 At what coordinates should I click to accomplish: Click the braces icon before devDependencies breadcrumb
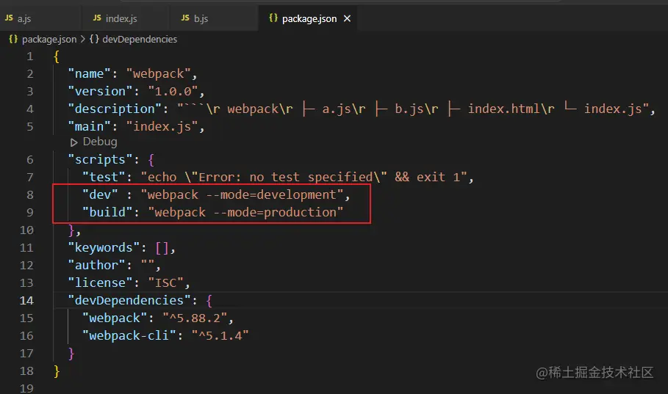(94, 39)
